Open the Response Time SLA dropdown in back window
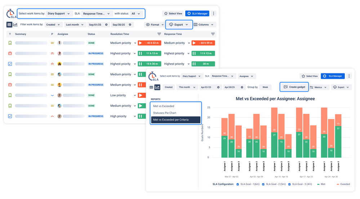Screen dimensions: 360x199 [97, 14]
